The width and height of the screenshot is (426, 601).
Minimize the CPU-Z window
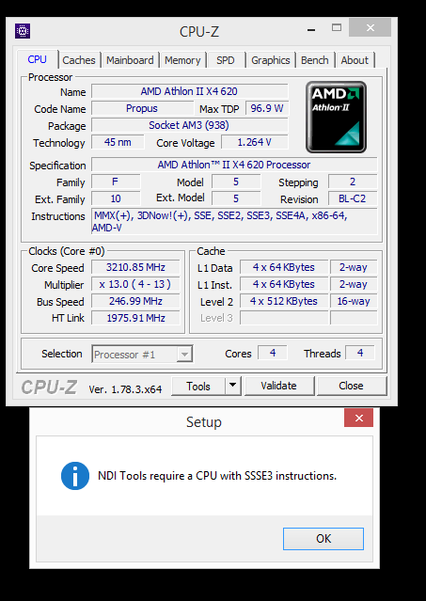coord(311,29)
